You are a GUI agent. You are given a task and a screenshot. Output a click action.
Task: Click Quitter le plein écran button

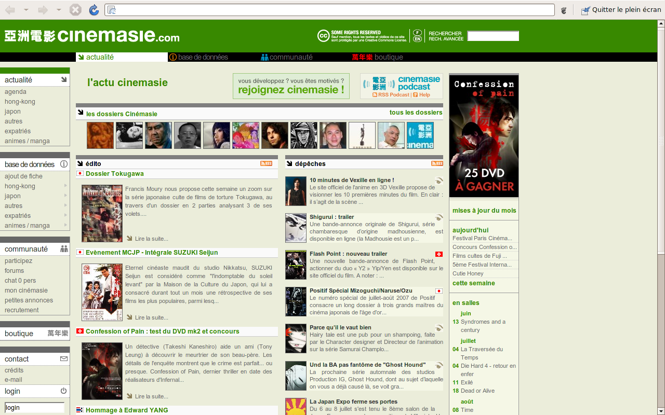pos(621,10)
